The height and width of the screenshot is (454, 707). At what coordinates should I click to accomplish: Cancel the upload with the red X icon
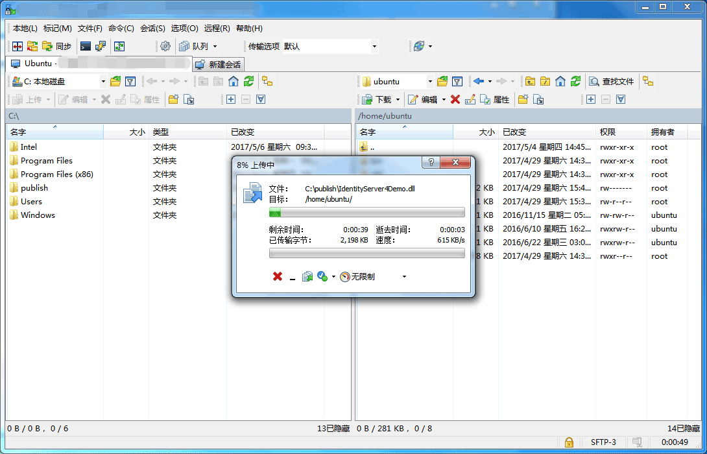pos(278,276)
